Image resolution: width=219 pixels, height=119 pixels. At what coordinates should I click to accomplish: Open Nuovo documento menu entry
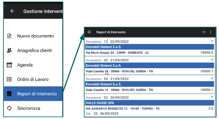33,36
